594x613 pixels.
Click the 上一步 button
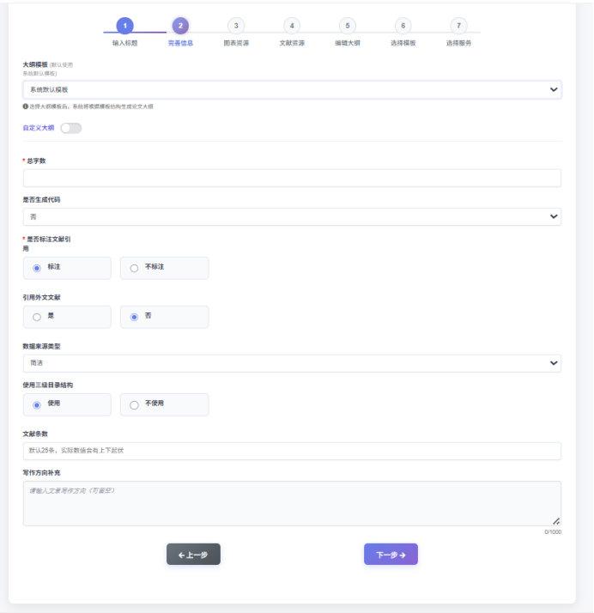pyautogui.click(x=193, y=555)
